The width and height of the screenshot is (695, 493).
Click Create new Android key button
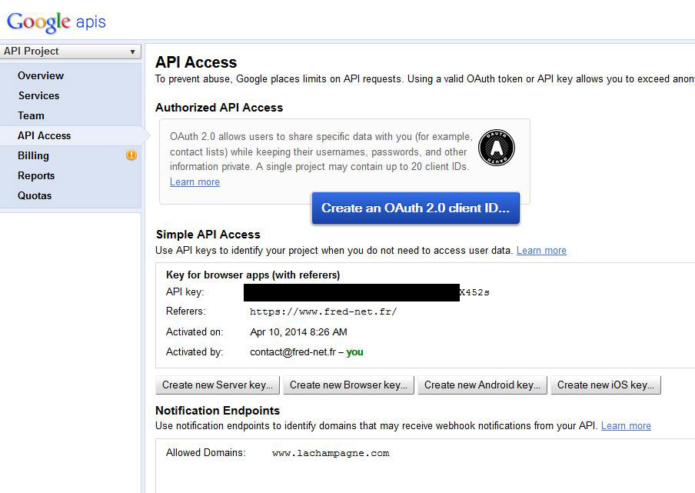coord(482,385)
